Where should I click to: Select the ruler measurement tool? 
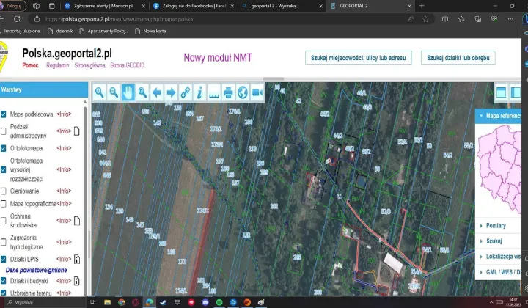point(213,92)
